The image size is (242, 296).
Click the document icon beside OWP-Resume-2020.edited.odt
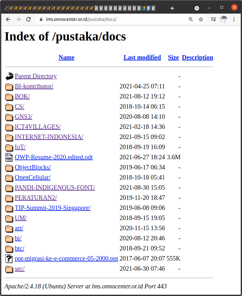pyautogui.click(x=9, y=157)
